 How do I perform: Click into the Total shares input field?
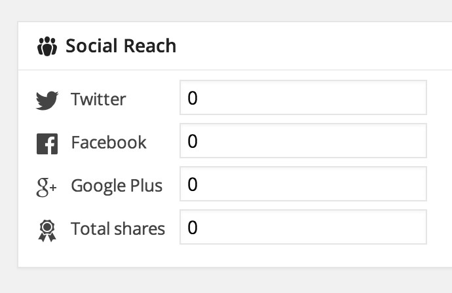click(303, 228)
